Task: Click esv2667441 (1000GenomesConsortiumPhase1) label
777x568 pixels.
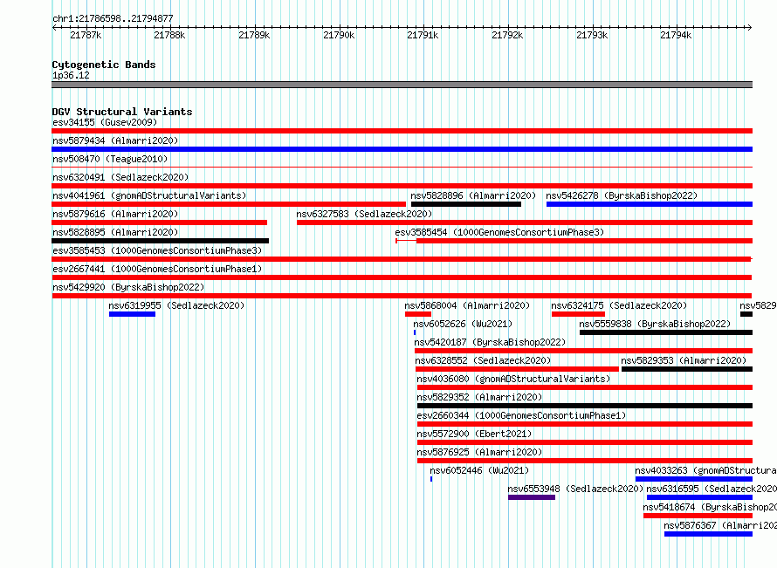Action: 157,269
